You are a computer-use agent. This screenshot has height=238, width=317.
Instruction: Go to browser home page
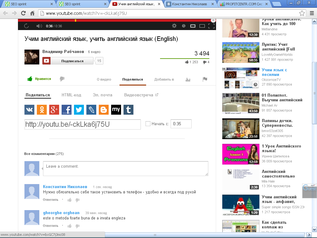click(x=32, y=13)
